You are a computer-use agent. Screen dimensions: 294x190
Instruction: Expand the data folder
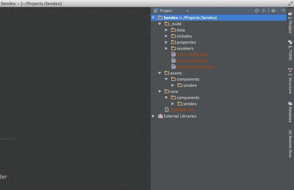pyautogui.click(x=166, y=30)
